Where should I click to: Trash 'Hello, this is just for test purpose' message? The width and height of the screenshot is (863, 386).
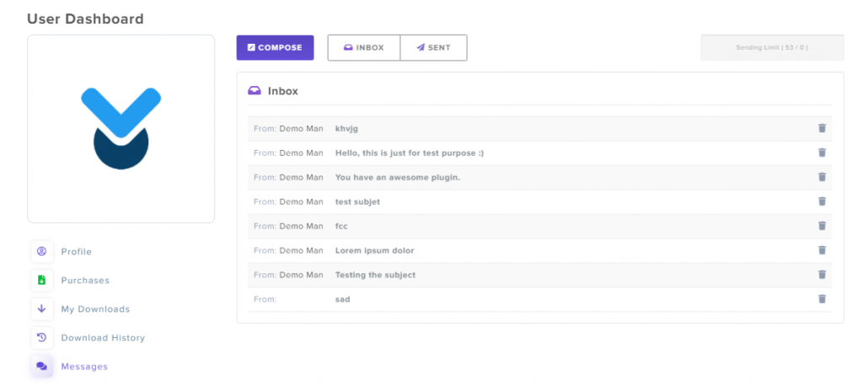822,153
